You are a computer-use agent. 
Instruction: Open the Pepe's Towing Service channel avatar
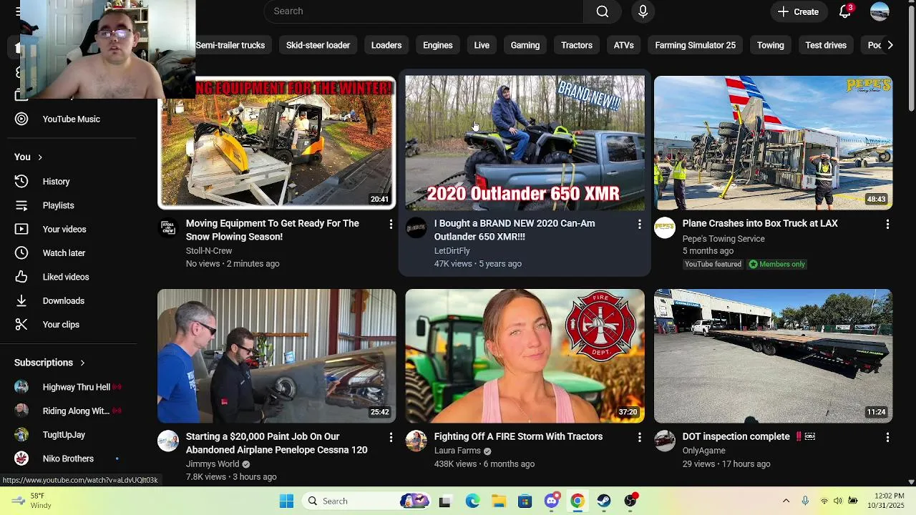point(664,228)
